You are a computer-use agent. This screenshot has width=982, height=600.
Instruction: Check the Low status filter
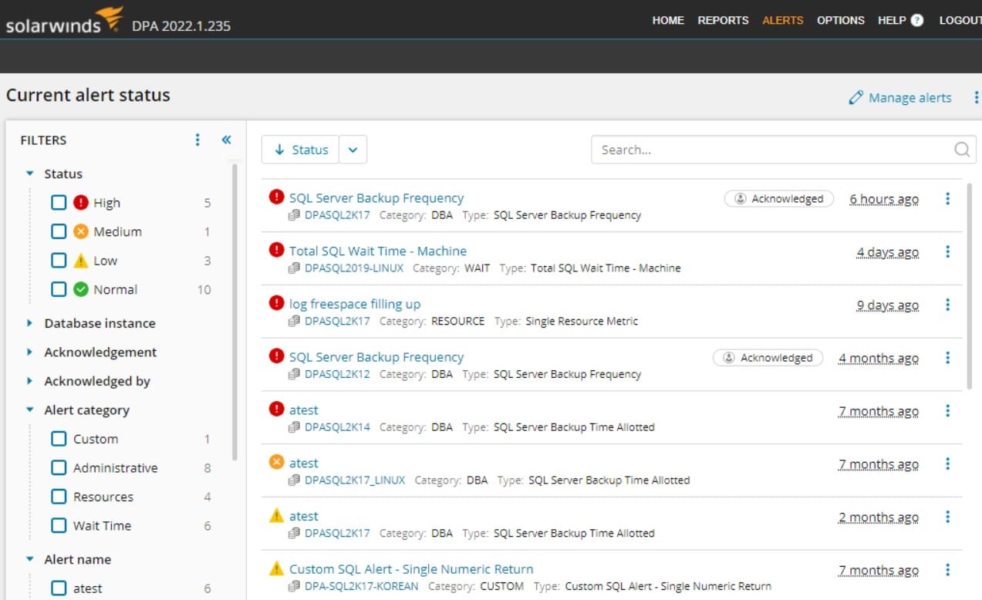59,261
